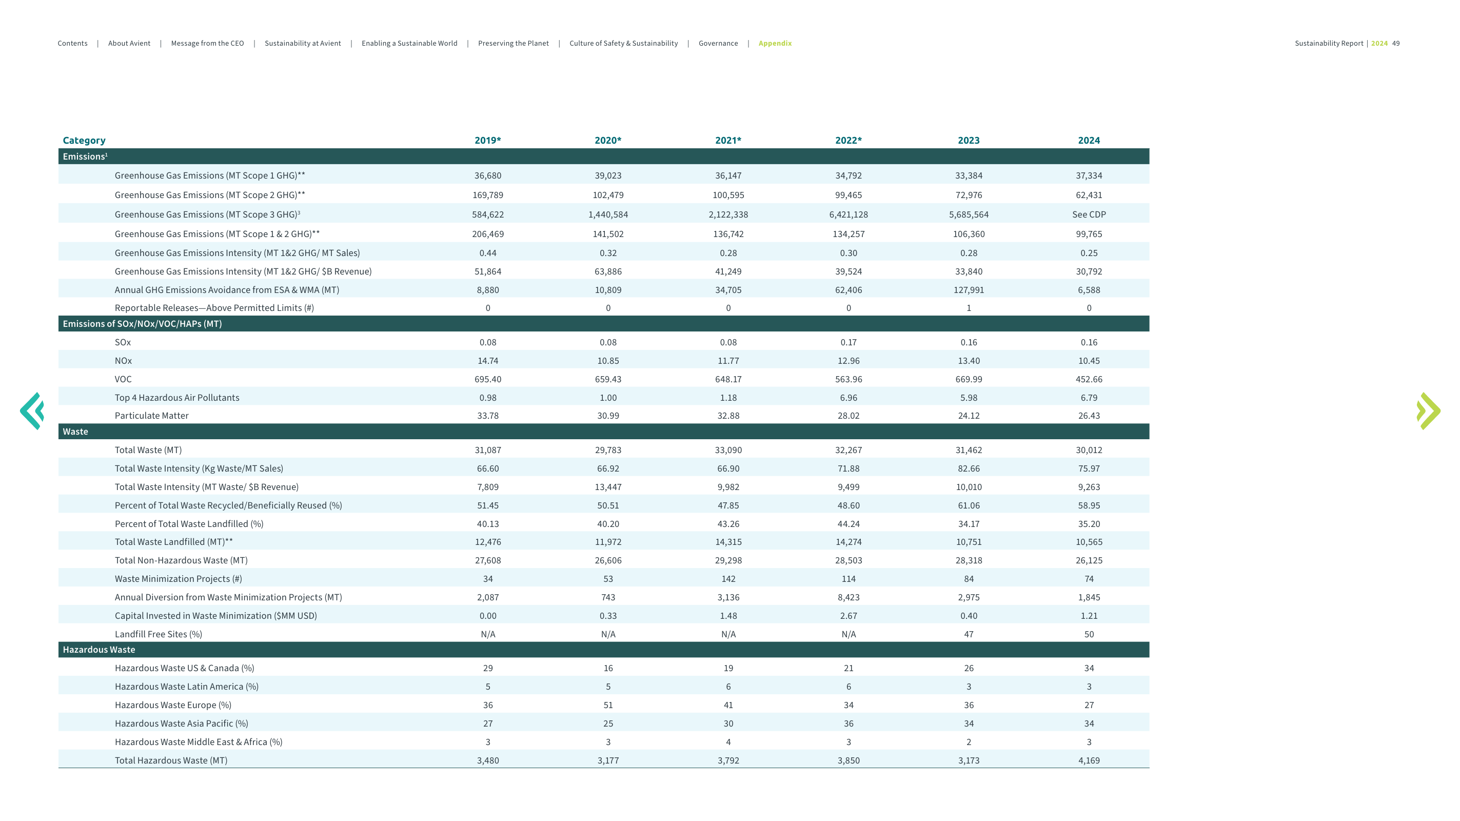Select Percent of Total Waste Landfilled label
Viewport: 1460px width, 821px height.
tap(189, 524)
